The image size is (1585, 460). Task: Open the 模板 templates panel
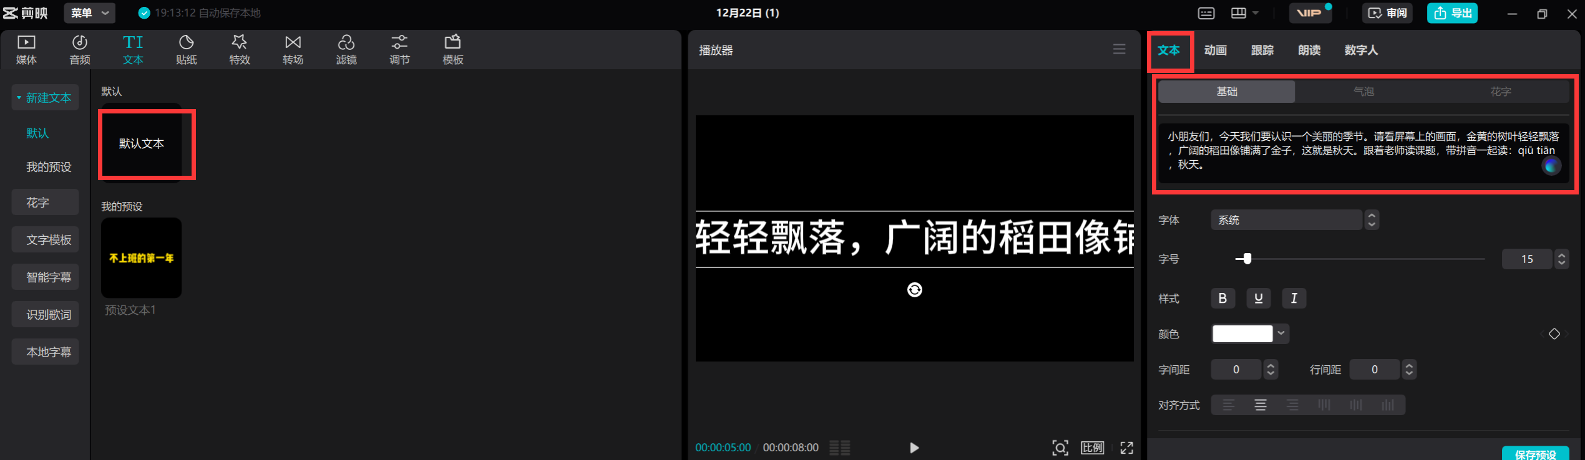click(453, 50)
